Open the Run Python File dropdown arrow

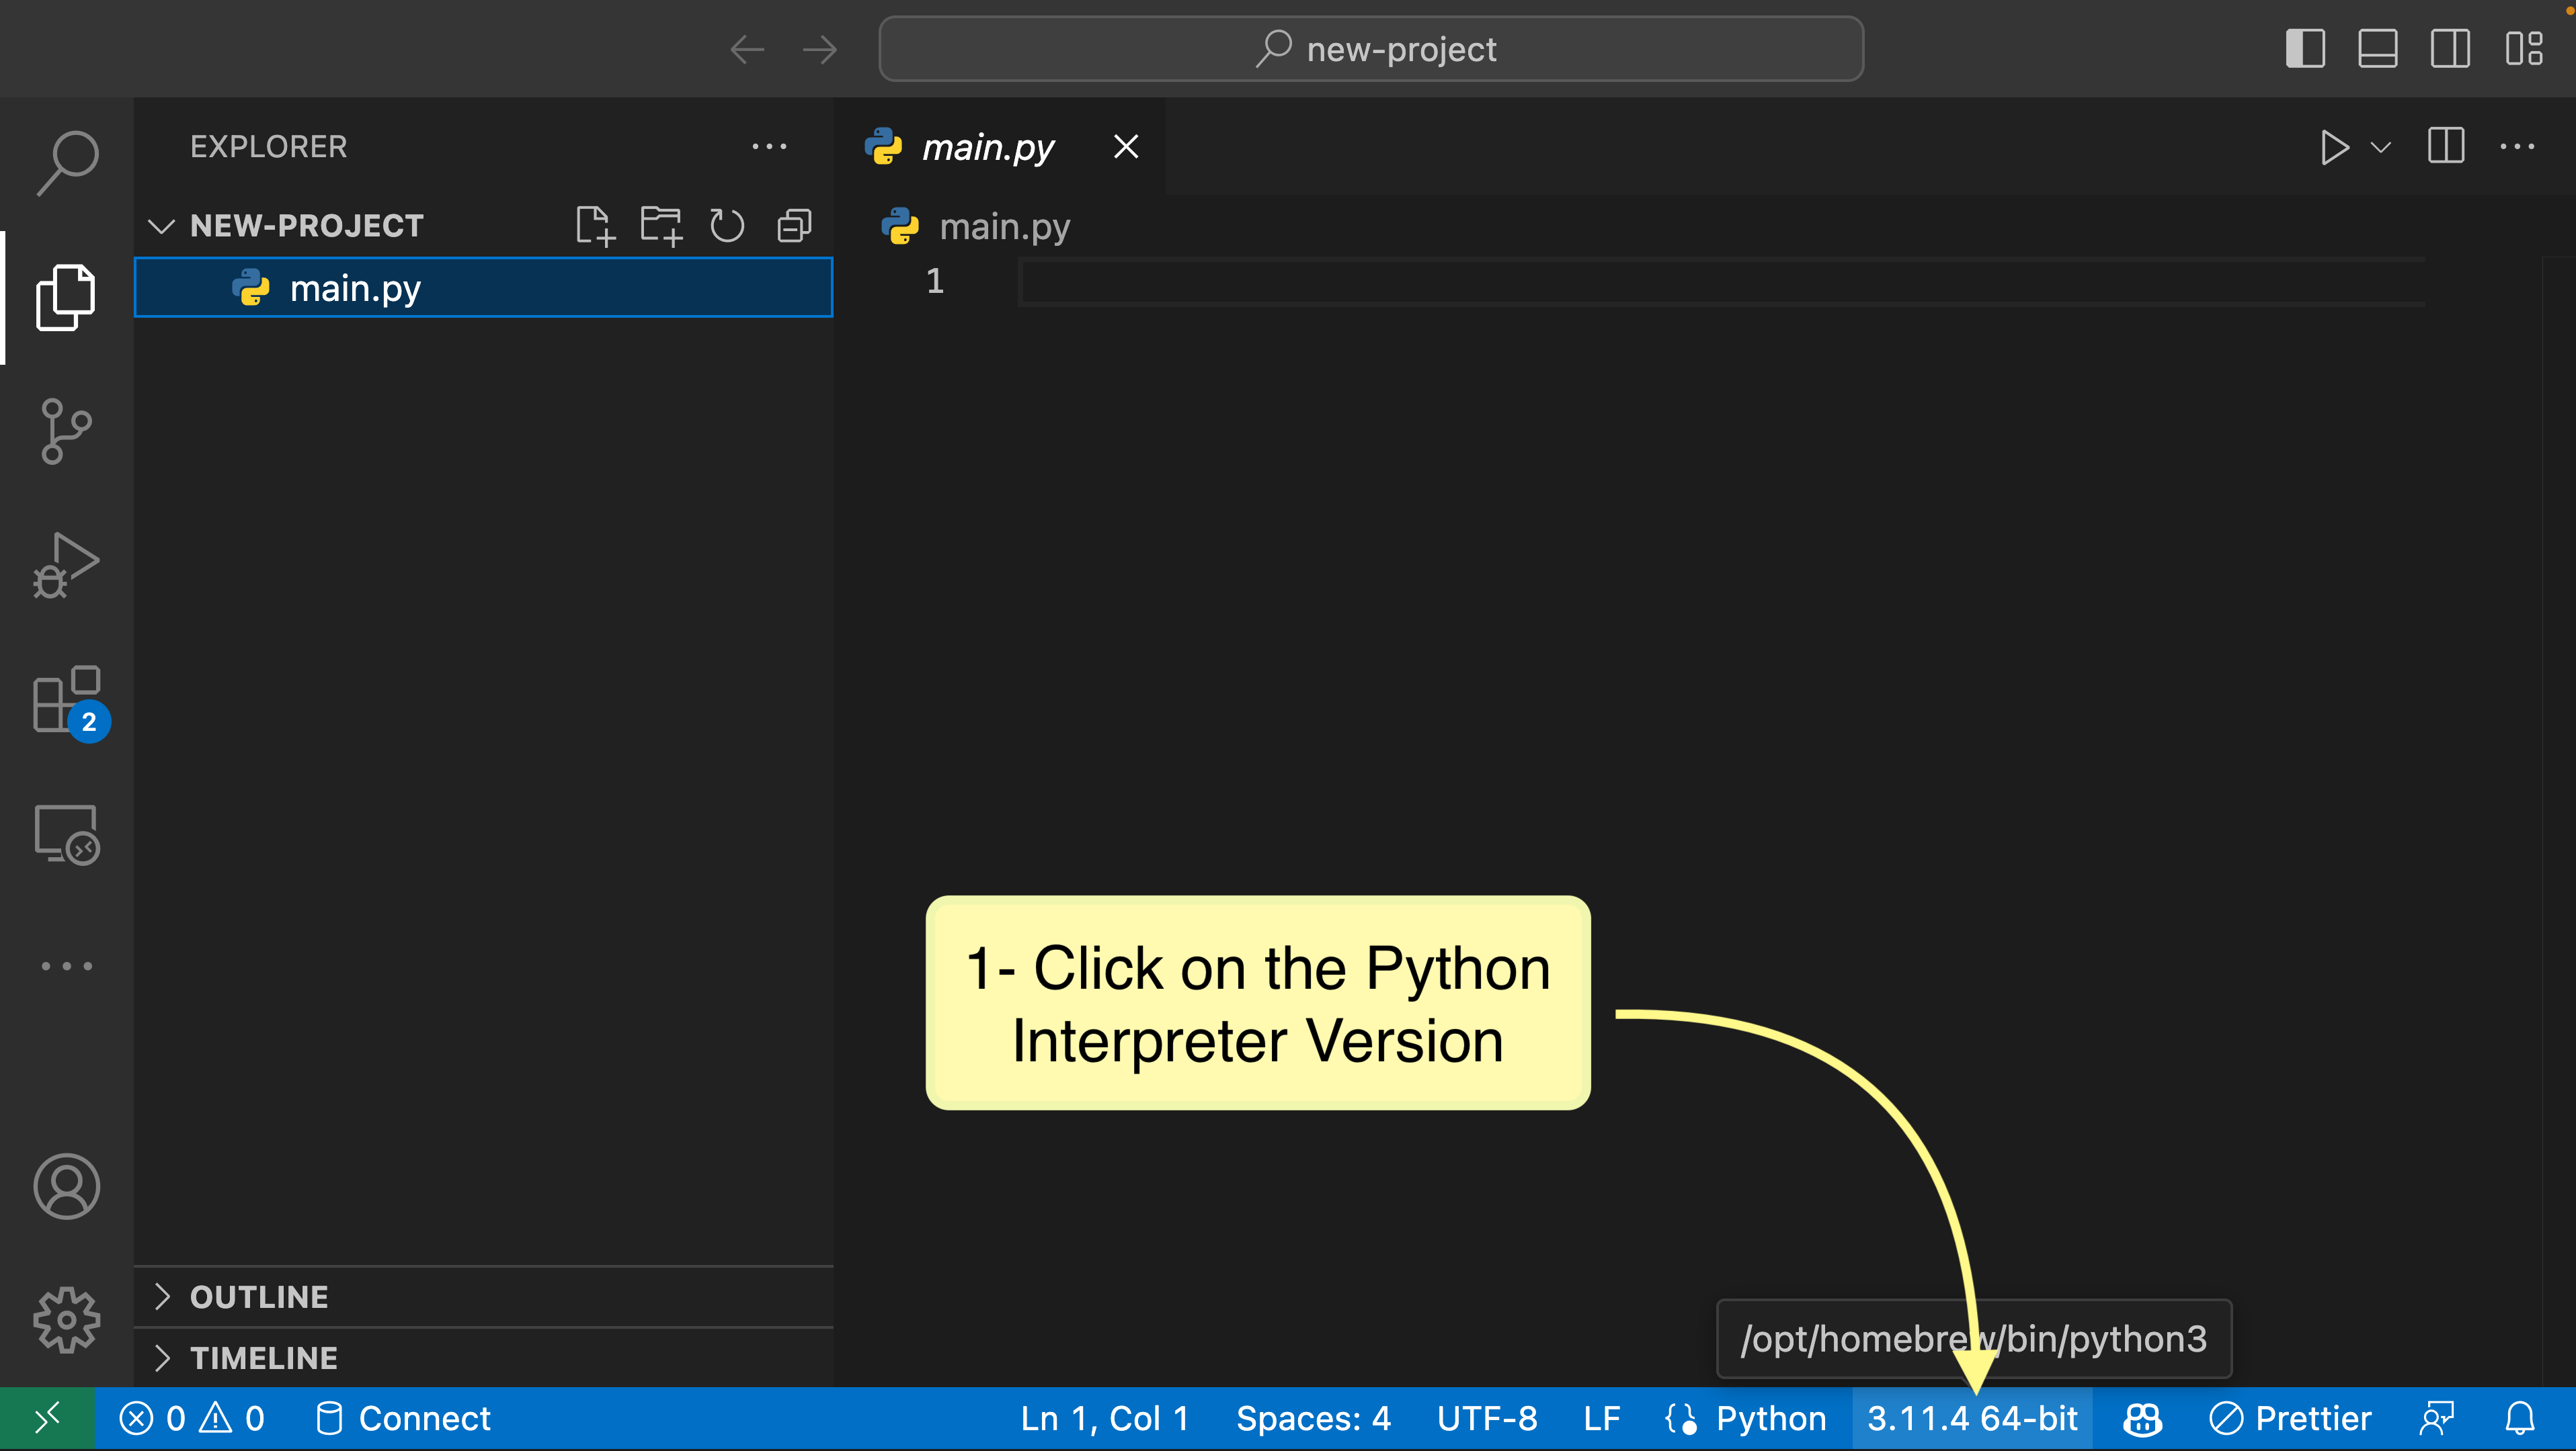click(2382, 148)
